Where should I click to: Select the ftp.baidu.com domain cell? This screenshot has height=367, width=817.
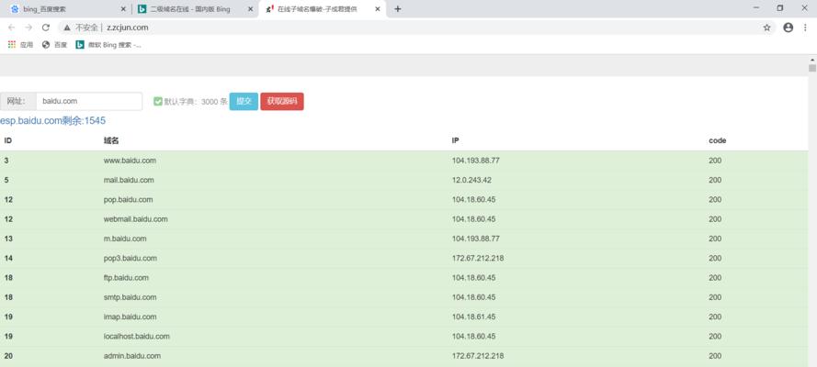pyautogui.click(x=126, y=278)
